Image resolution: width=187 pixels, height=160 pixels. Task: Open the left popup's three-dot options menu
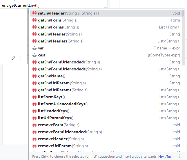point(21,58)
